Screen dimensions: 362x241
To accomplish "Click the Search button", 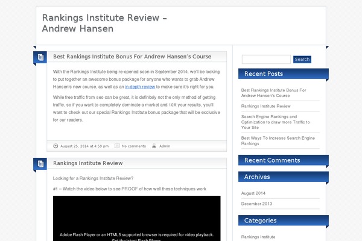I will click(x=302, y=59).
